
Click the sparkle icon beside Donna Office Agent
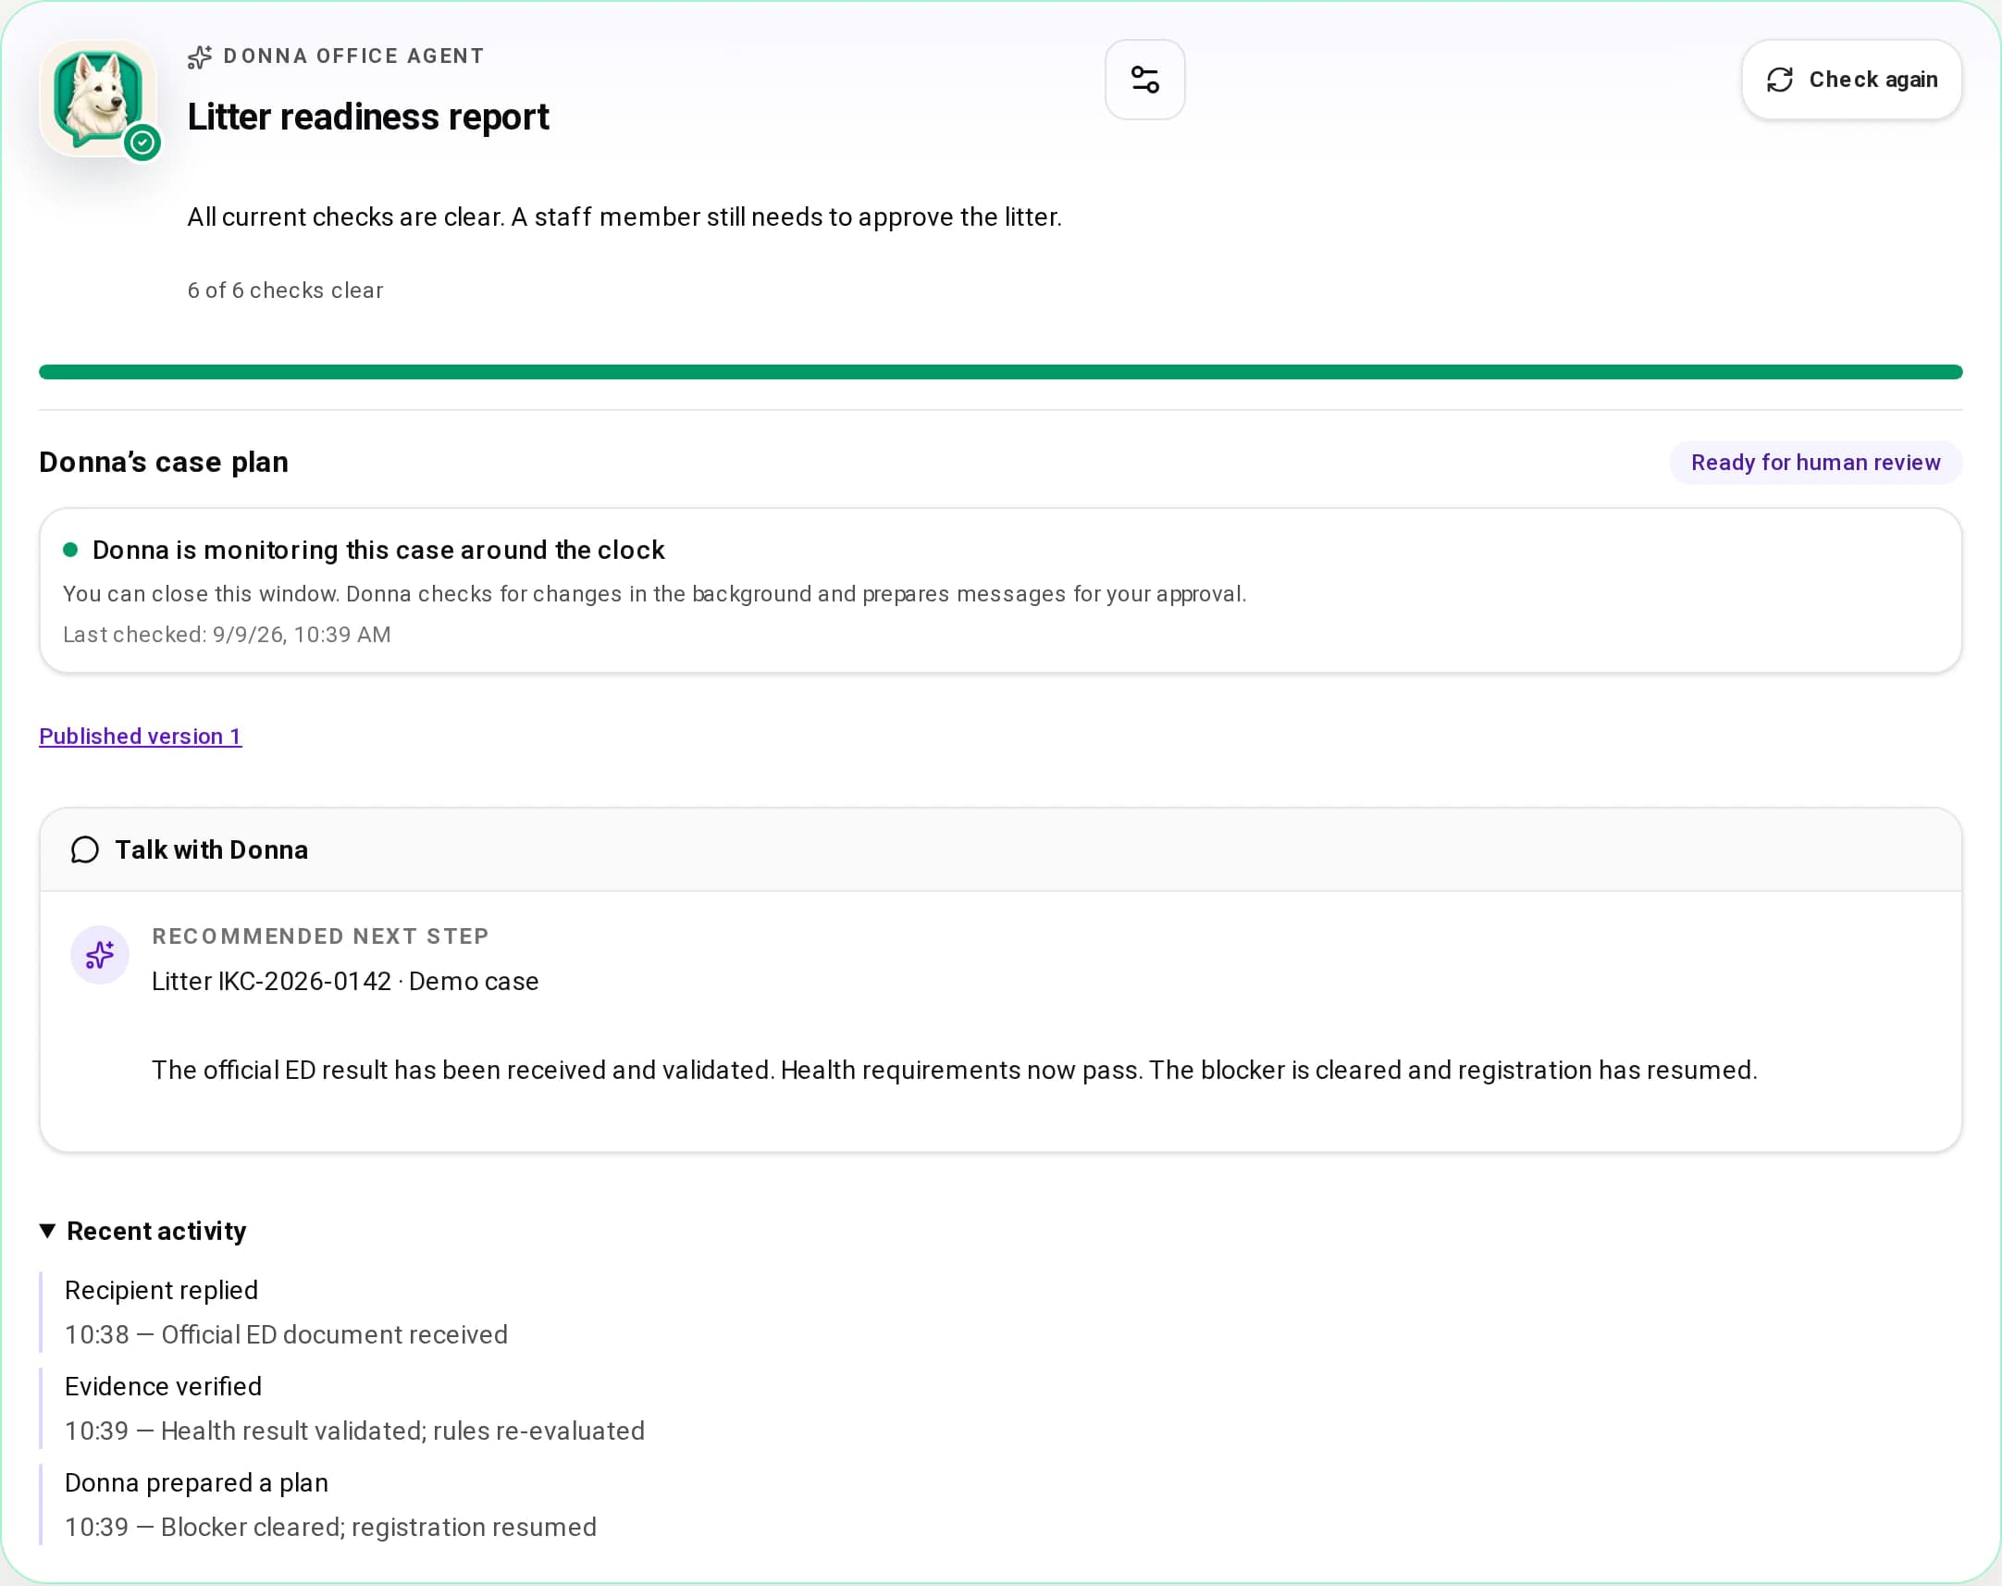pos(200,57)
